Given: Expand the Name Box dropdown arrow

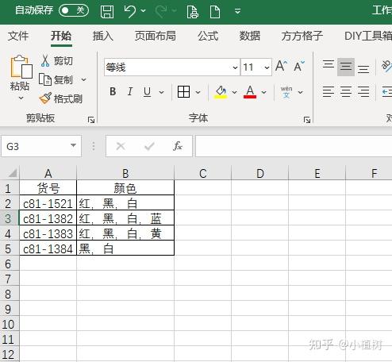Looking at the screenshot, I should [73, 145].
